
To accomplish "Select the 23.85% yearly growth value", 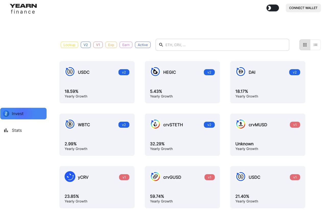I will (x=72, y=196).
